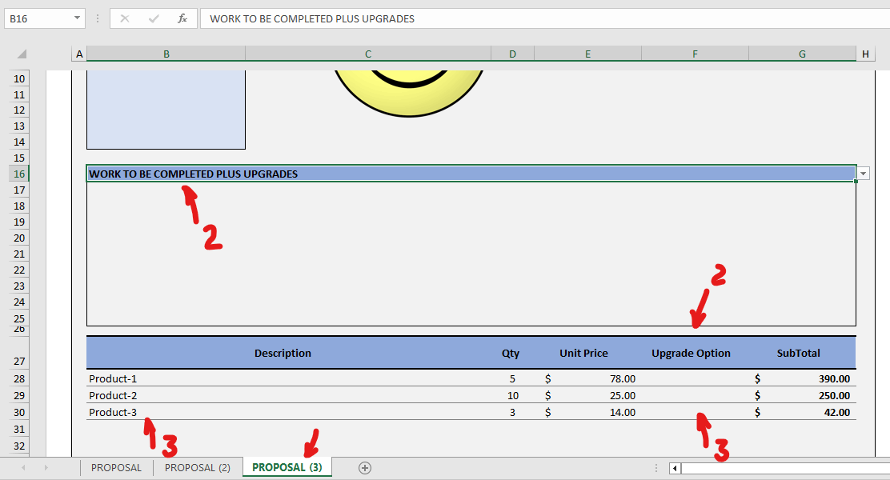
Task: Select column F header
Action: tap(696, 54)
